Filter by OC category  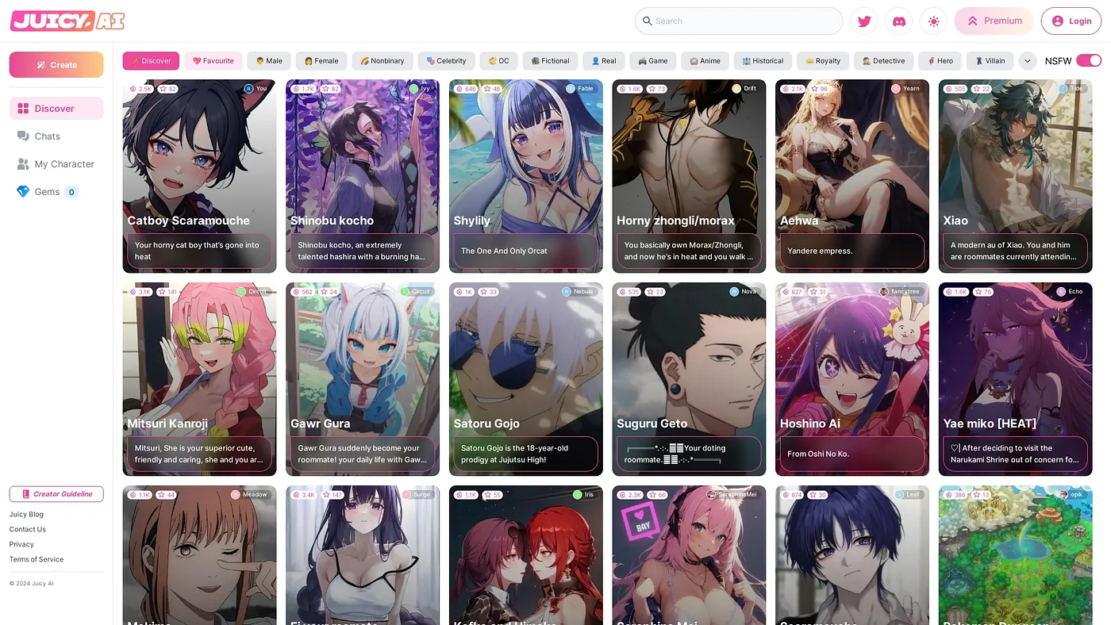(498, 61)
